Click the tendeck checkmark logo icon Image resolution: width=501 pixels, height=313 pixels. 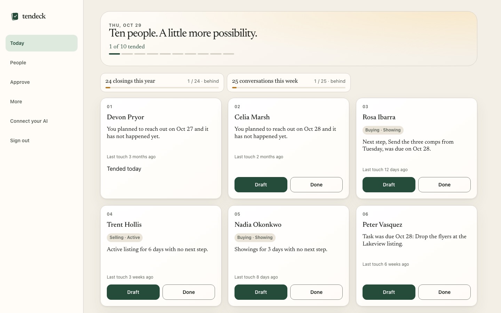pos(15,16)
